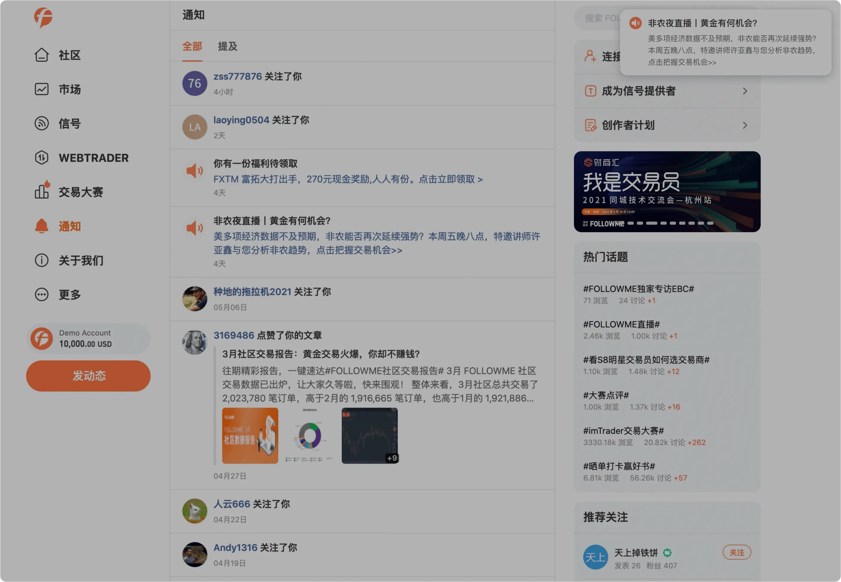Click the 创作者计划 document icon
841x582 pixels.
click(591, 125)
